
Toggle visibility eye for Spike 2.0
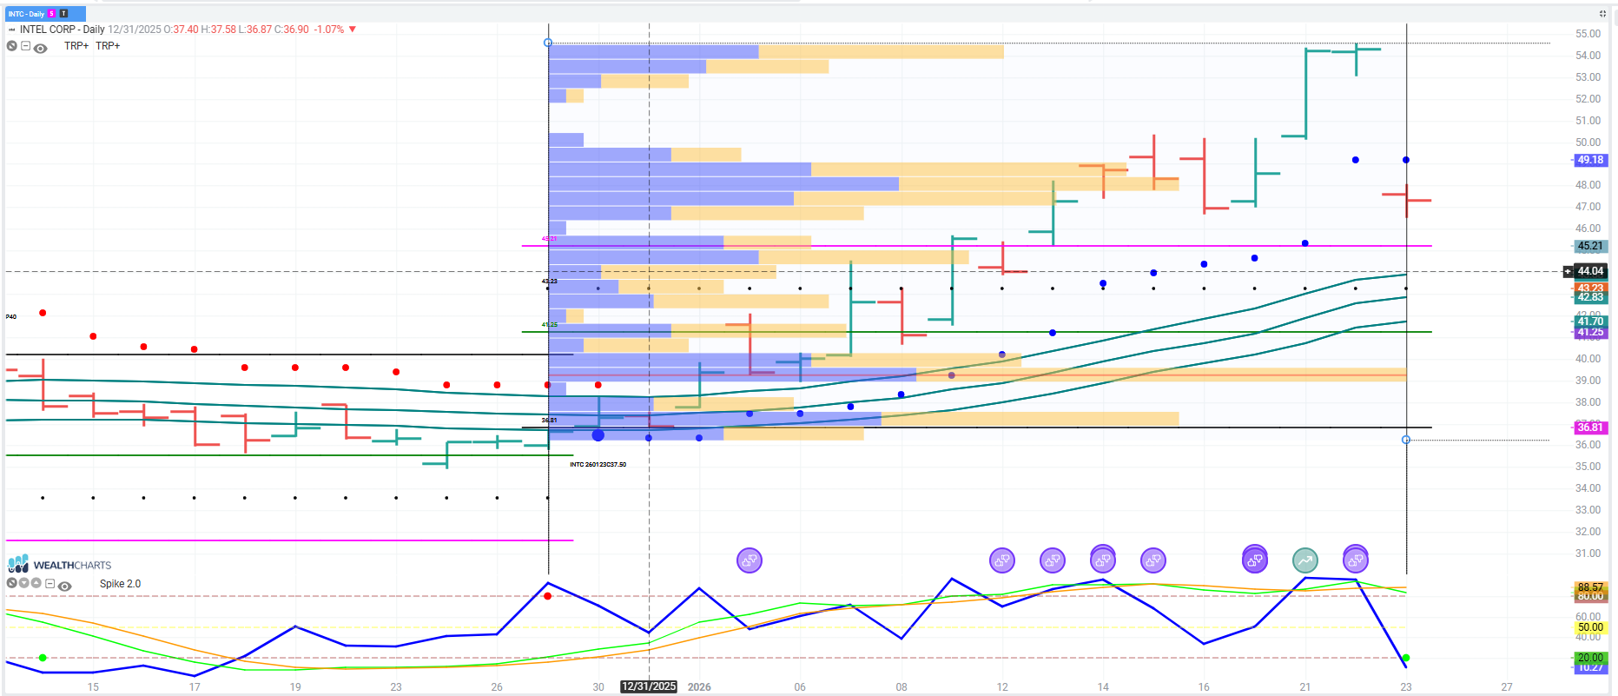[x=64, y=586]
